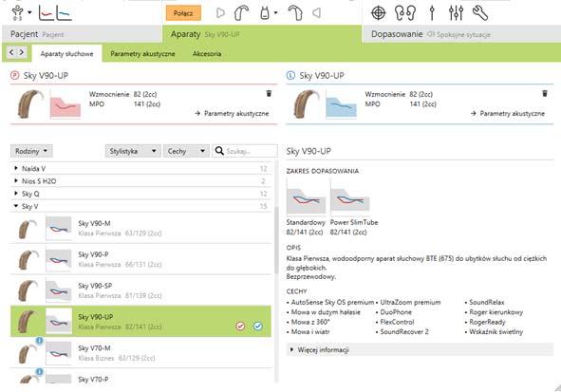This screenshot has width=561, height=392.
Task: Open the target crosshair icon
Action: click(378, 13)
